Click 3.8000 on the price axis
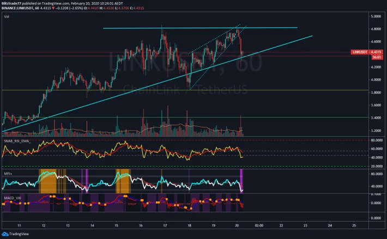Screen dimensions: 387x239 click(x=376, y=93)
